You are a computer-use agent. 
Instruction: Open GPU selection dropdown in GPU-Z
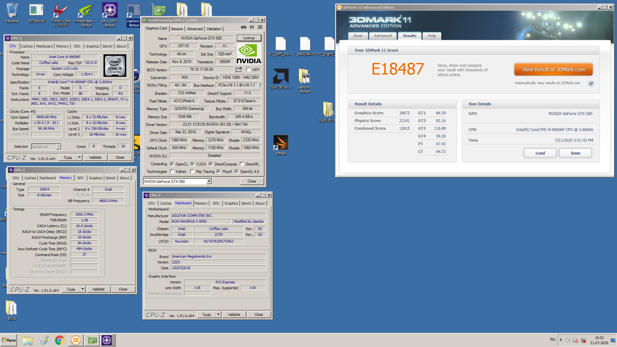coord(209,181)
